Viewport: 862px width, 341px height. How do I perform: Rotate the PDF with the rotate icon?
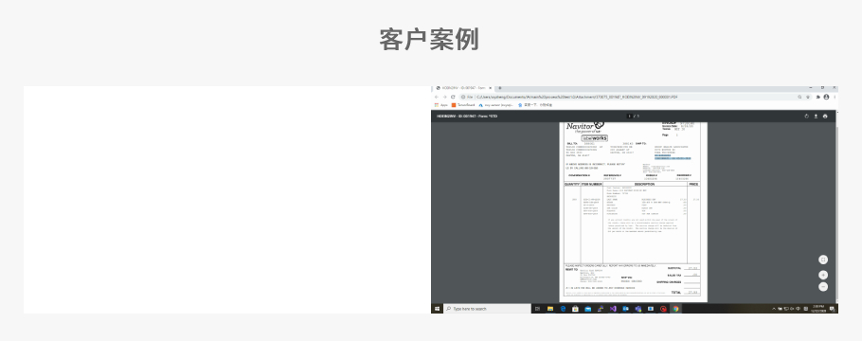pyautogui.click(x=806, y=117)
